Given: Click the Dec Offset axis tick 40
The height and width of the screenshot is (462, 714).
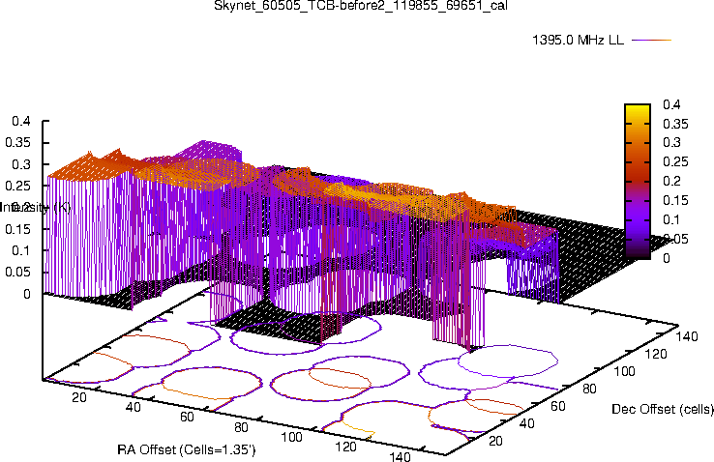Looking at the screenshot, I should pos(526,423).
